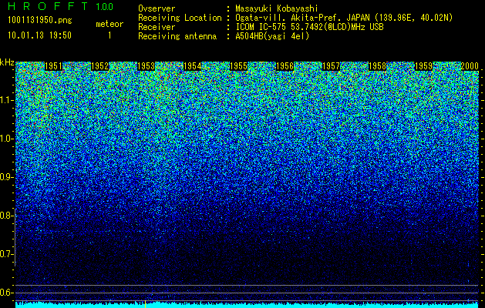Click the 1.0 frequency axis label
This screenshot has height=308, width=485.
[x=7, y=139]
